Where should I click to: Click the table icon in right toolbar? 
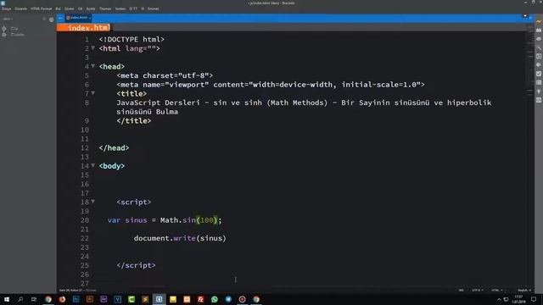(x=539, y=83)
